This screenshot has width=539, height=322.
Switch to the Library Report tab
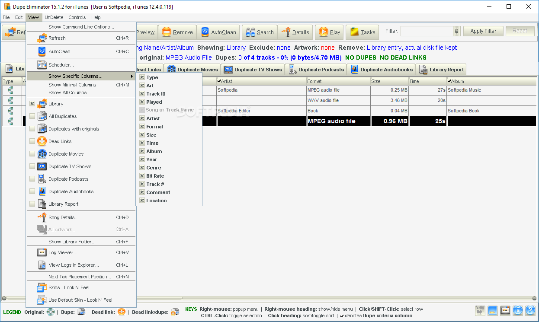441,69
